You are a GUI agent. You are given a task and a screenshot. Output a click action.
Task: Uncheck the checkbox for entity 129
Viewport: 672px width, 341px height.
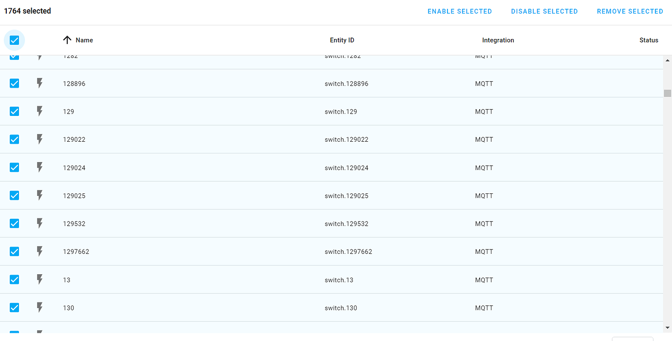tap(14, 111)
